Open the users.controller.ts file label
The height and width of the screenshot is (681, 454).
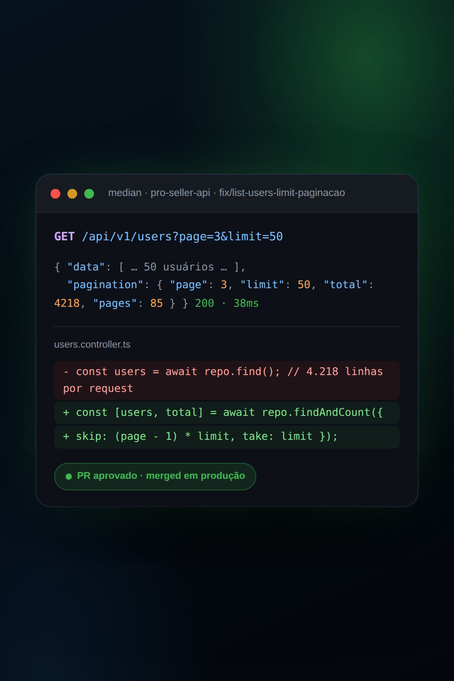click(x=92, y=344)
